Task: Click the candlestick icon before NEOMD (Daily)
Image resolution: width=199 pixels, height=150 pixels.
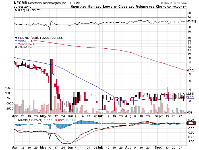Action: coord(16,38)
